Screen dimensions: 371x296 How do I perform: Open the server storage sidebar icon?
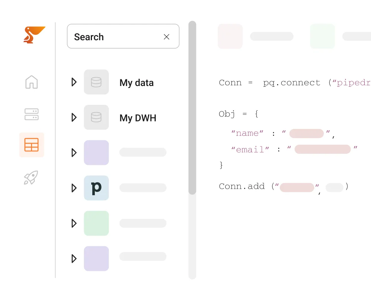coord(32,114)
